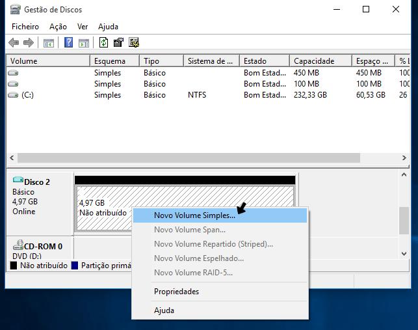Click the NTFS cell of (C:) row

[197, 95]
